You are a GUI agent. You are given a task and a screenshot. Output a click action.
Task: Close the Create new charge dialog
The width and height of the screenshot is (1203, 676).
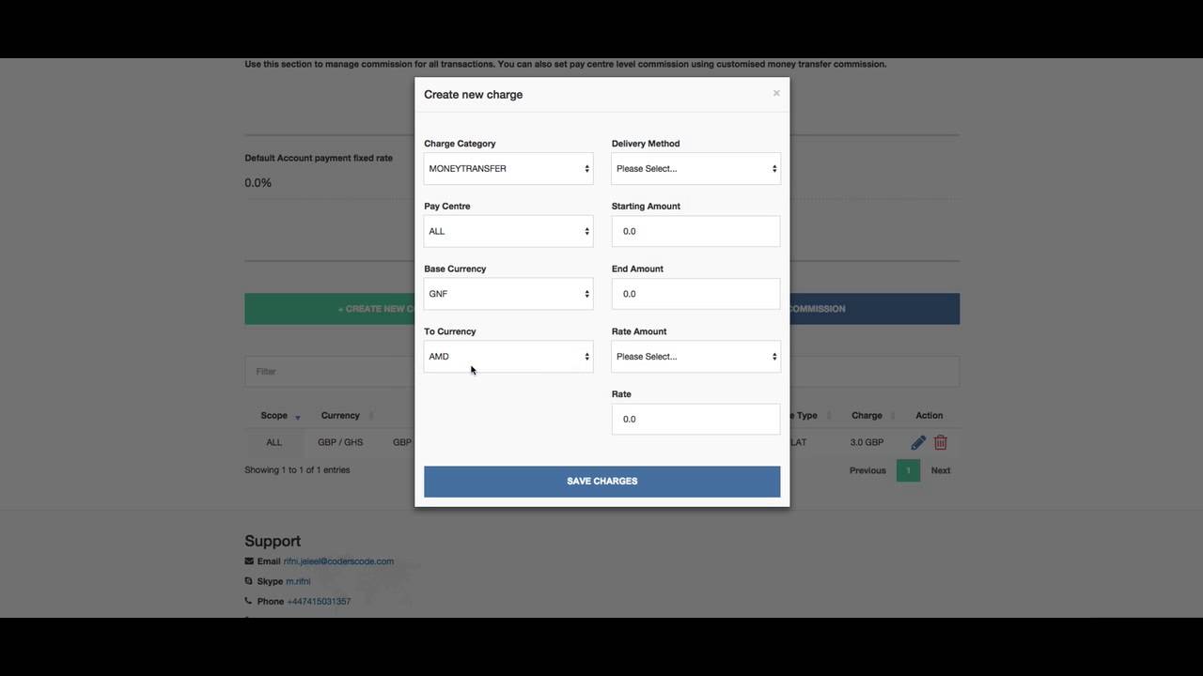776,93
